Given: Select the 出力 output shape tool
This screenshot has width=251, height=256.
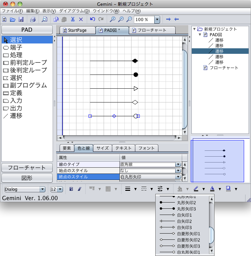Looking at the screenshot, I should click(x=27, y=108).
